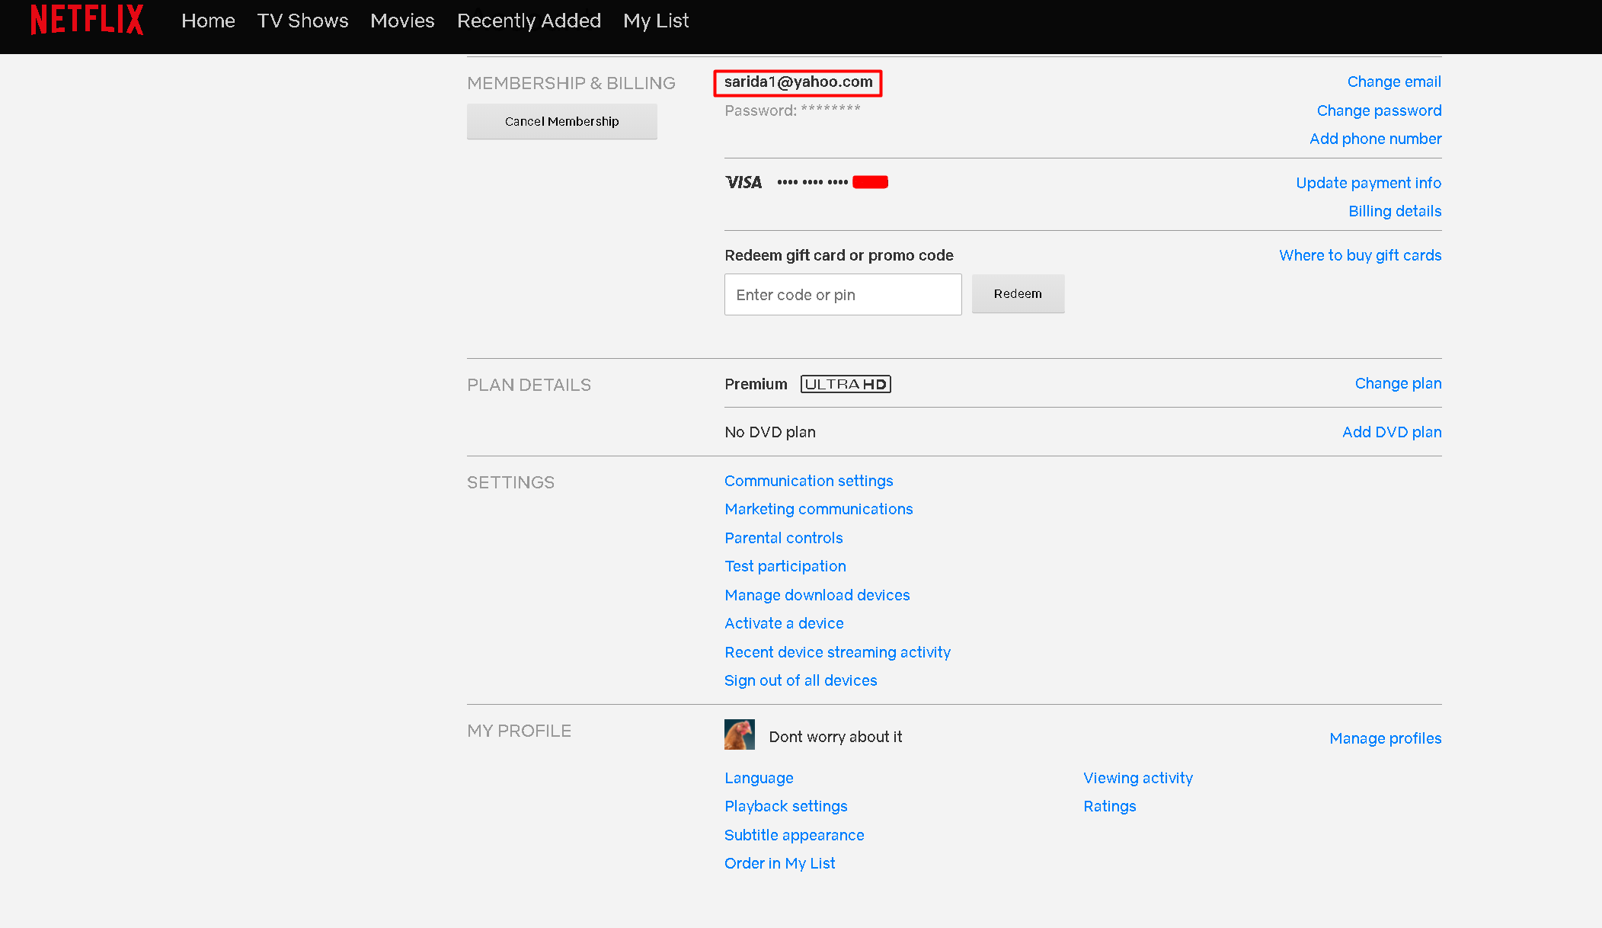The height and width of the screenshot is (928, 1602).
Task: Open the TV Shows menu item
Action: 302,21
